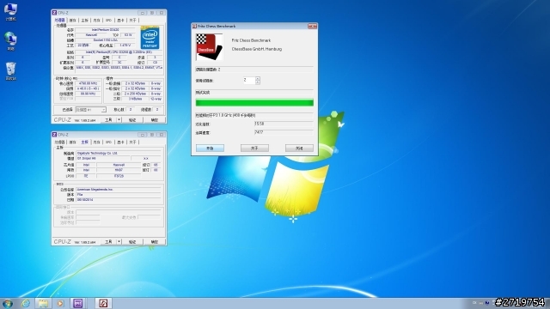
Task: Click the kilo nodes value 7477
Action: click(x=284, y=132)
